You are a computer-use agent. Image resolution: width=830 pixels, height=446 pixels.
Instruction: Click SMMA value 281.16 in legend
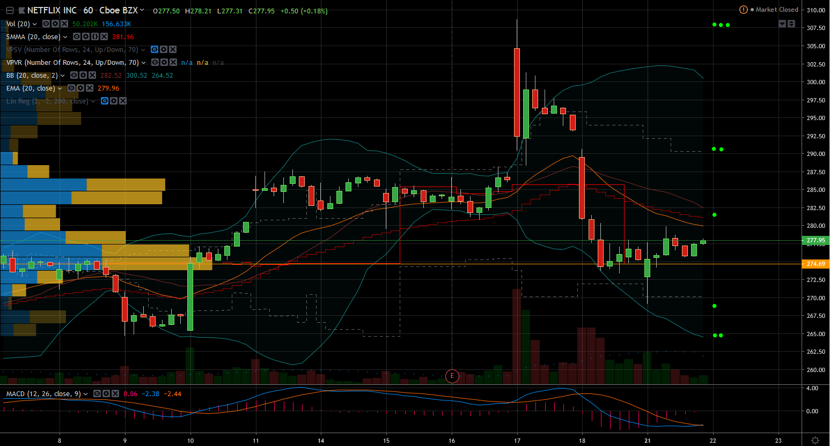tap(123, 37)
